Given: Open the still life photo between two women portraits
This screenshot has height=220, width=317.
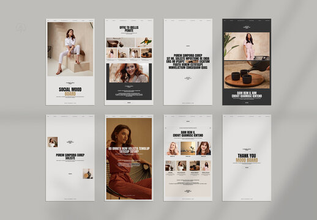Looking at the screenshot, I should click(x=188, y=148).
